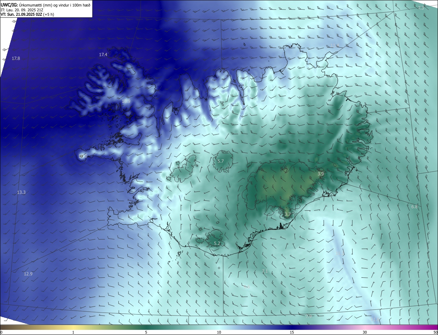
Task: Click the 17.4 value near Westfjords
Action: [103, 55]
